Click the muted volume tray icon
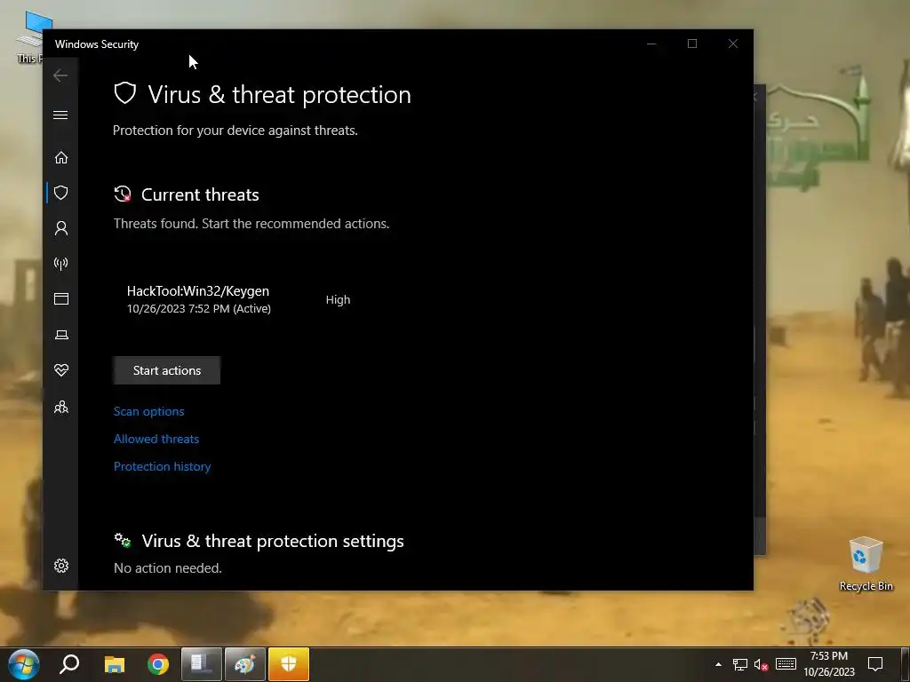 point(761,664)
